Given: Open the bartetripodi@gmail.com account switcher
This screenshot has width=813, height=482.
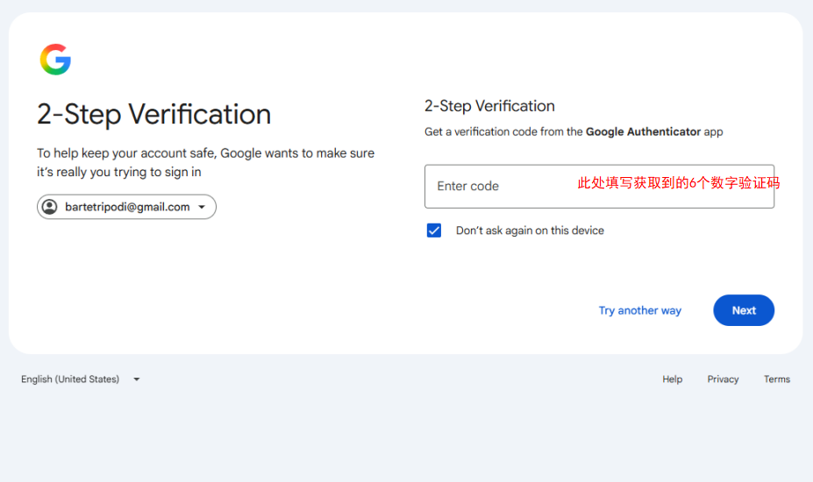Looking at the screenshot, I should tap(126, 207).
